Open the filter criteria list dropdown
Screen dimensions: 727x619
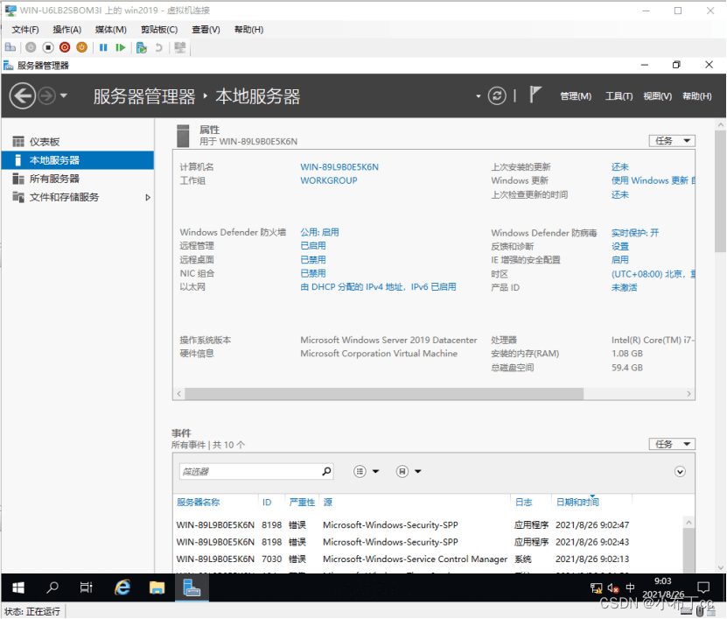[366, 471]
